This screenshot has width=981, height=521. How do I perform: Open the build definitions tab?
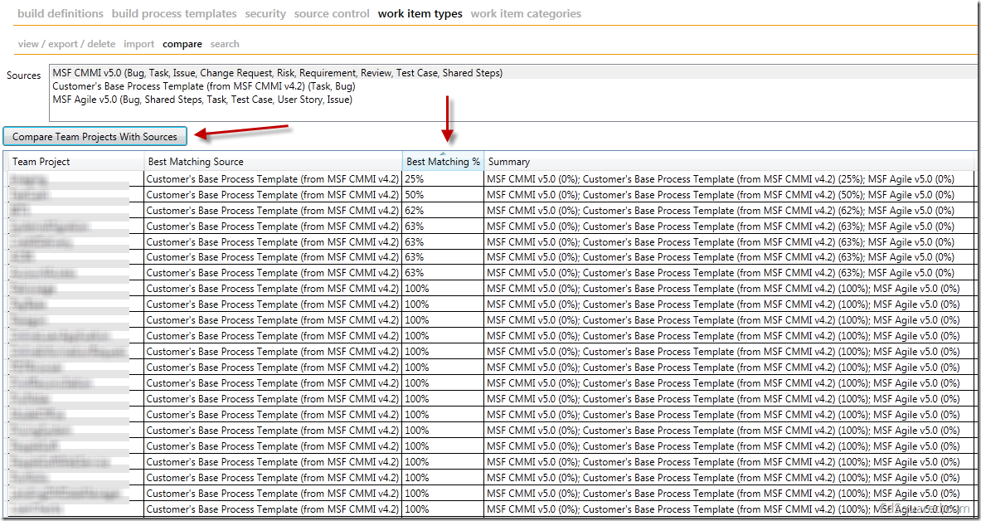tap(61, 13)
